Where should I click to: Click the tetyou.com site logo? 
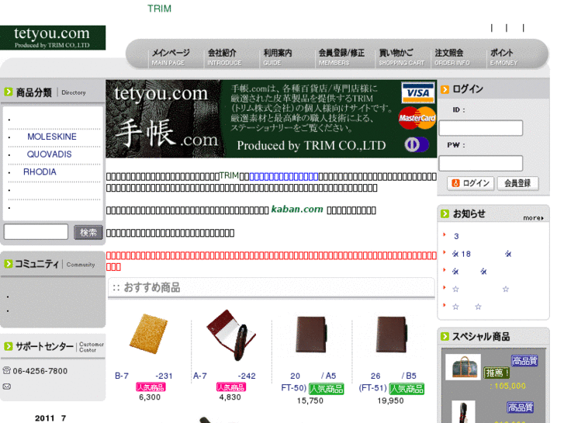point(53,37)
